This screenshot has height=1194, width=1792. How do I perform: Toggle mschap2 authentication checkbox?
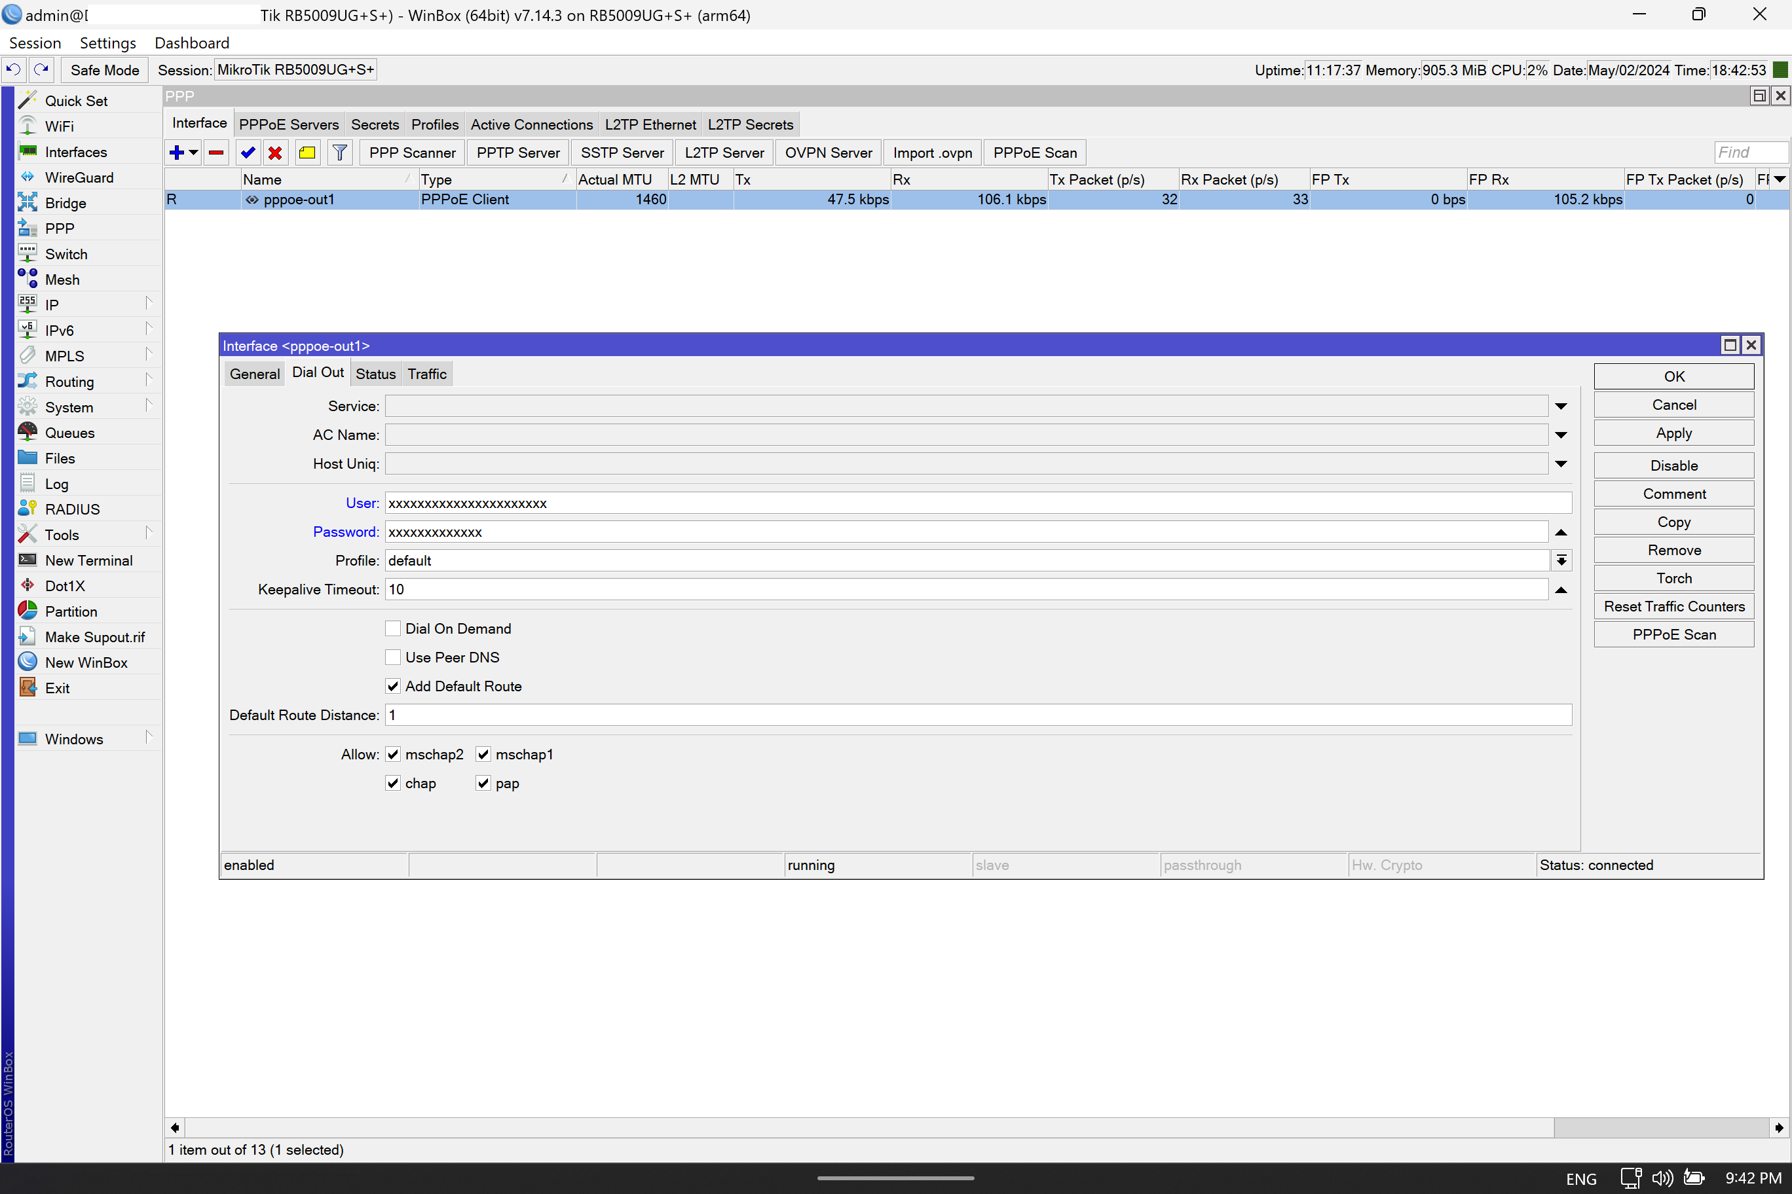click(x=393, y=754)
